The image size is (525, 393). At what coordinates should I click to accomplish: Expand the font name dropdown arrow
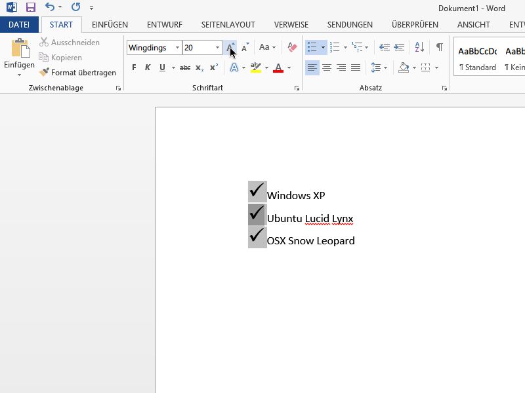177,48
